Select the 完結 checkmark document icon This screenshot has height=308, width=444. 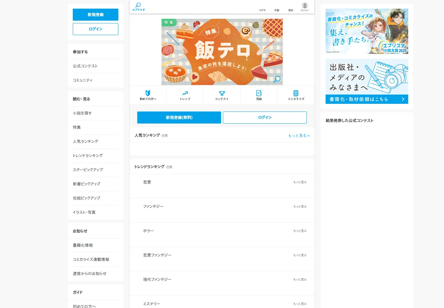[259, 93]
